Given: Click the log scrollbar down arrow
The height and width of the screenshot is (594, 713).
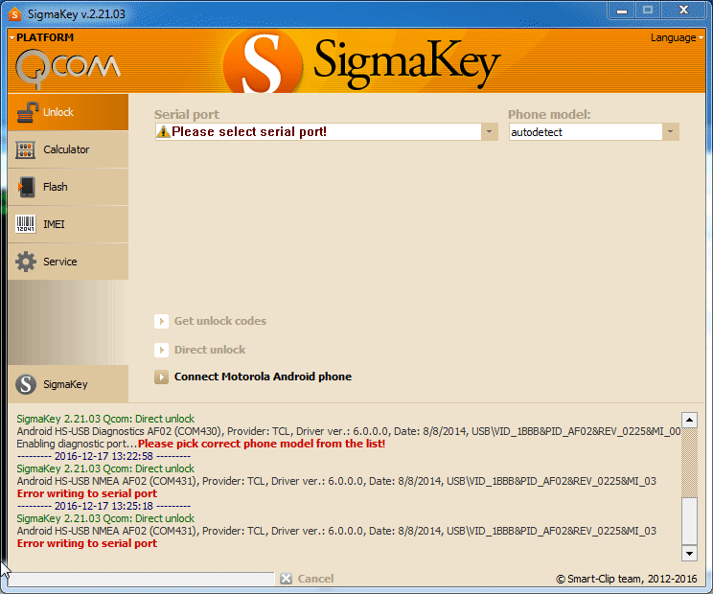Looking at the screenshot, I should coord(689,553).
